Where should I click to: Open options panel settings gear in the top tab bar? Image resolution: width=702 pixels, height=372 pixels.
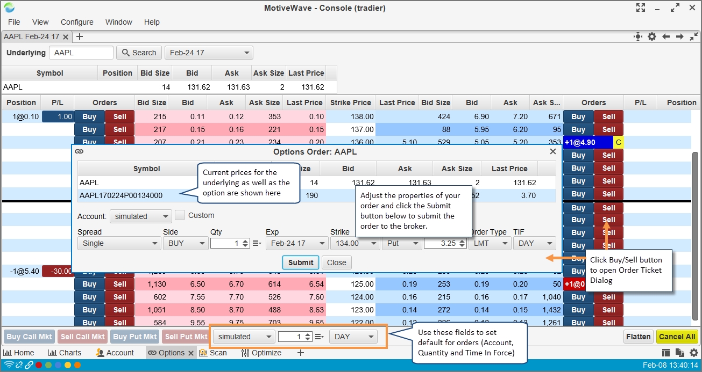pos(652,37)
